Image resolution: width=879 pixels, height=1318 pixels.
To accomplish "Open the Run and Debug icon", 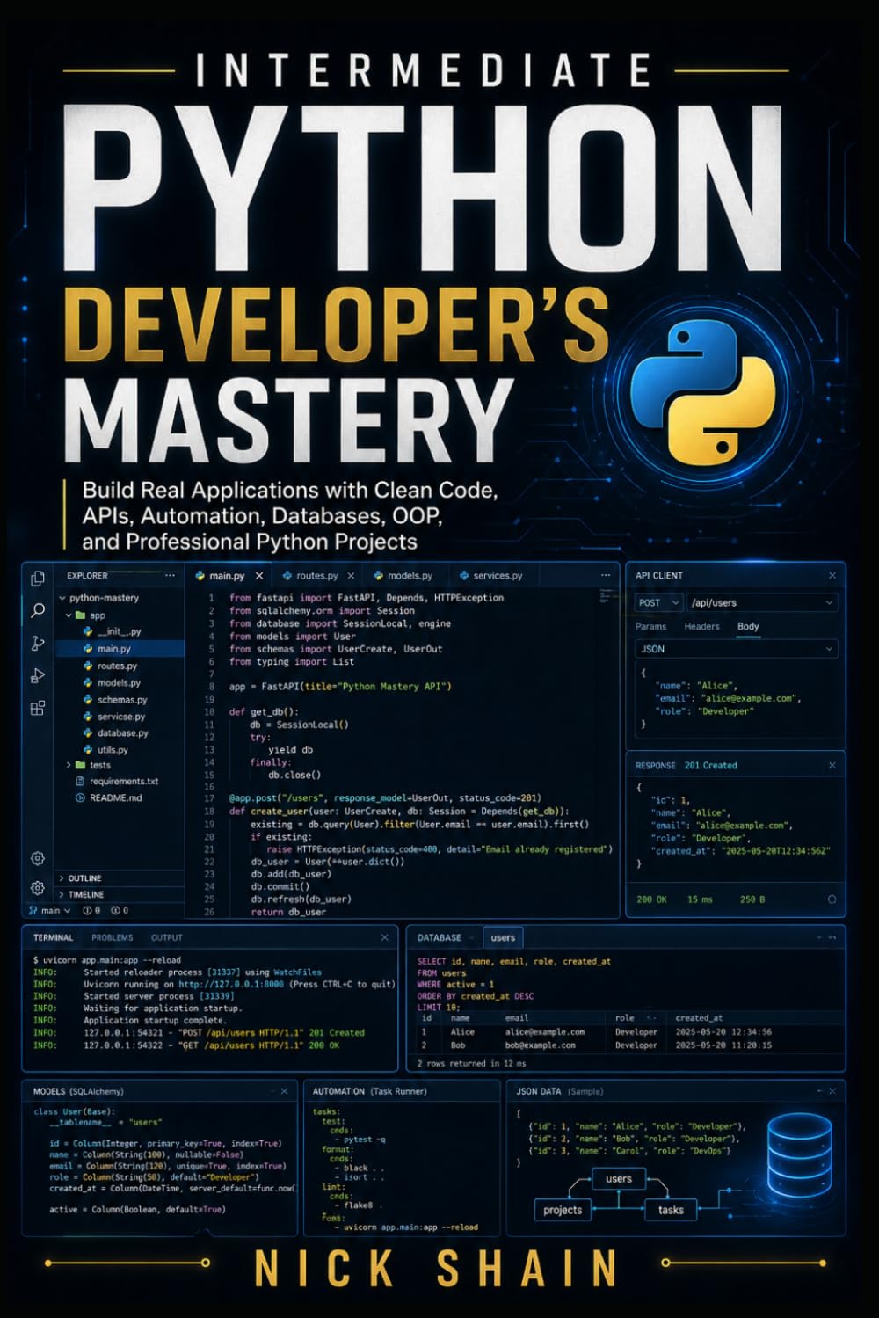I will [x=38, y=675].
